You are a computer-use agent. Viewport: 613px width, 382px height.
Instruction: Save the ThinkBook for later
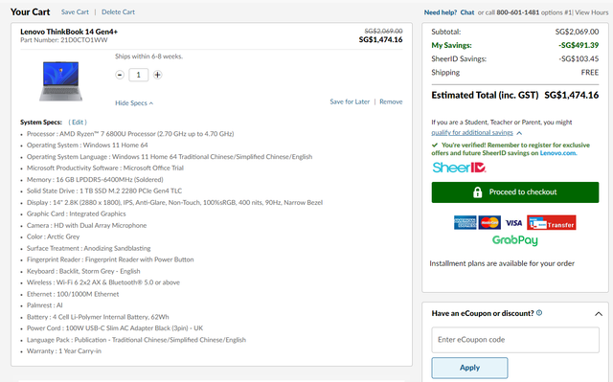tap(350, 101)
